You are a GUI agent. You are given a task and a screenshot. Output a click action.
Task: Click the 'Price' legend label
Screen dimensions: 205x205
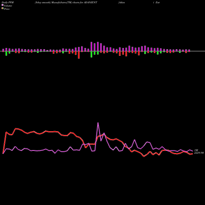(x=7, y=9)
